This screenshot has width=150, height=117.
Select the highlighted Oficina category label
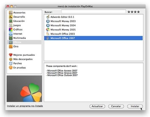click(17, 42)
